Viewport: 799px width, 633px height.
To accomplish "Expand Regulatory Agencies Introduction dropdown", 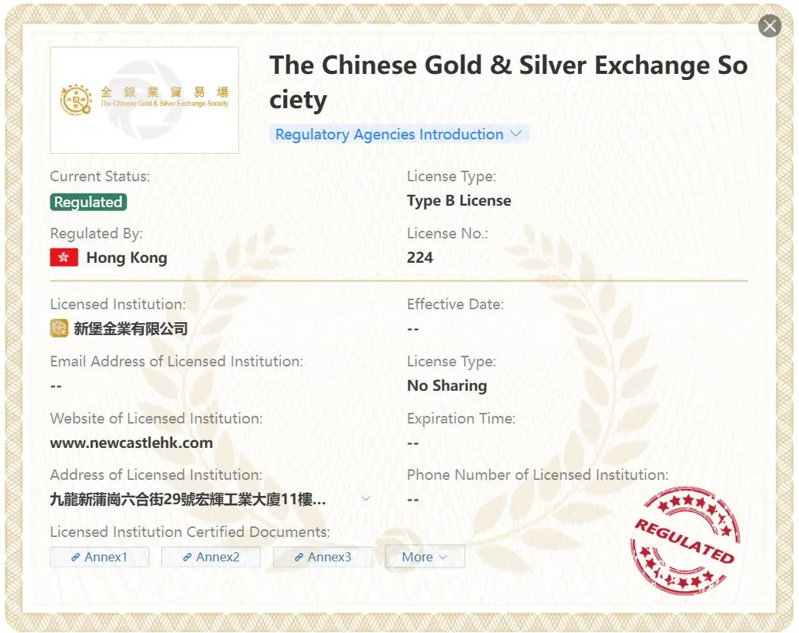I will (398, 134).
